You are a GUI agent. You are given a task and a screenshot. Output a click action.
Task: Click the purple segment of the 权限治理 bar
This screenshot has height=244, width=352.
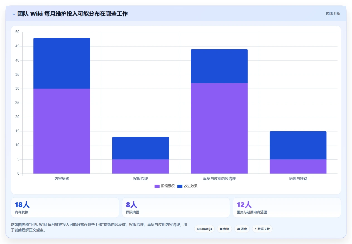pyautogui.click(x=141, y=166)
